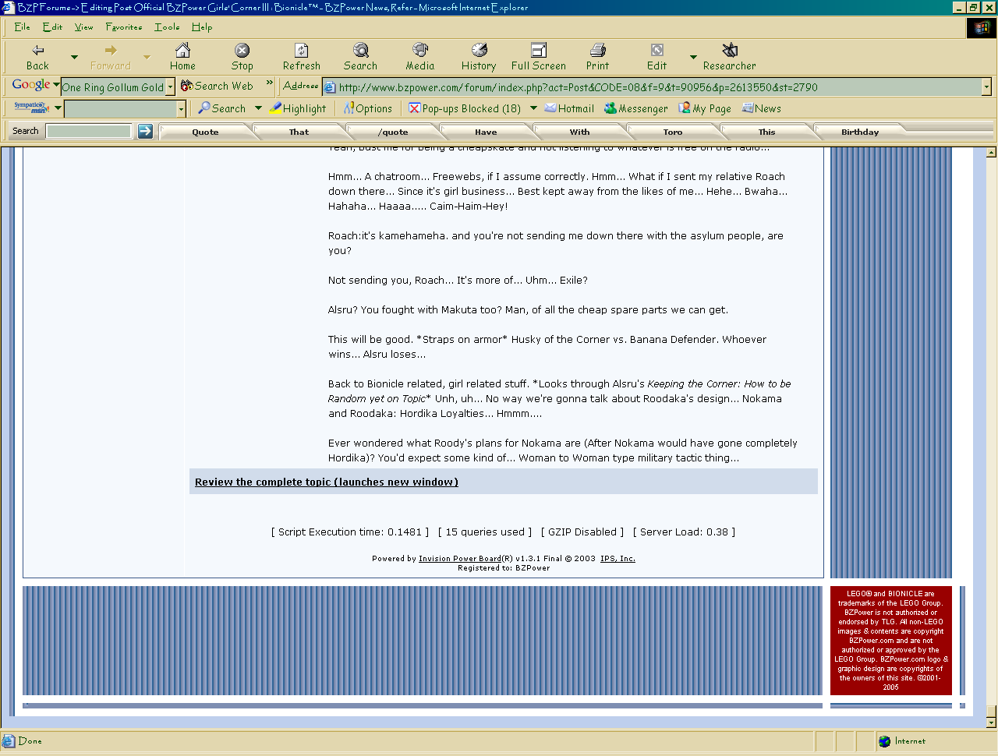The height and width of the screenshot is (756, 998).
Task: Launch the Researcher tool icon
Action: (x=730, y=51)
